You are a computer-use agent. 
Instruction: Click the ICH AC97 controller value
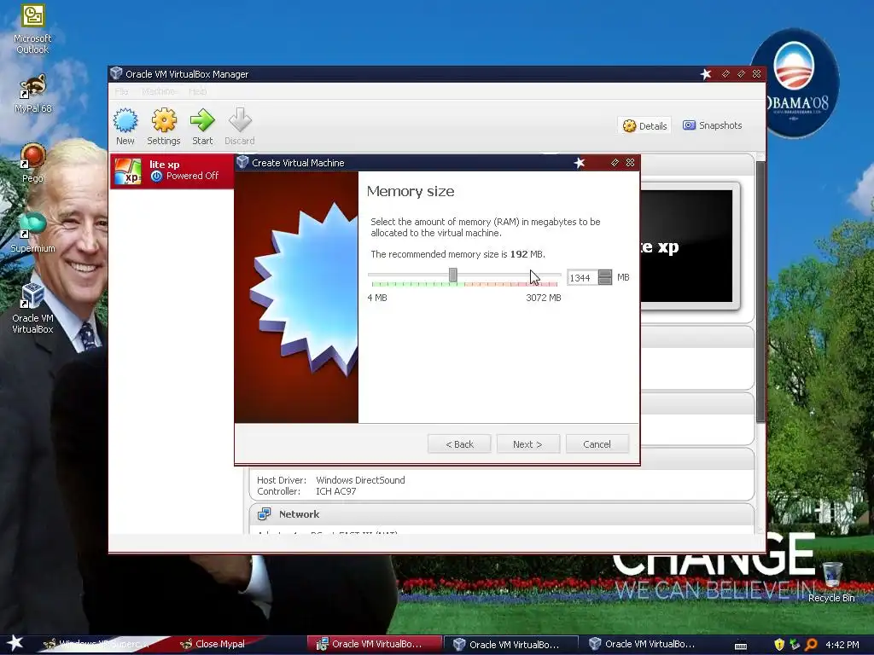click(336, 491)
